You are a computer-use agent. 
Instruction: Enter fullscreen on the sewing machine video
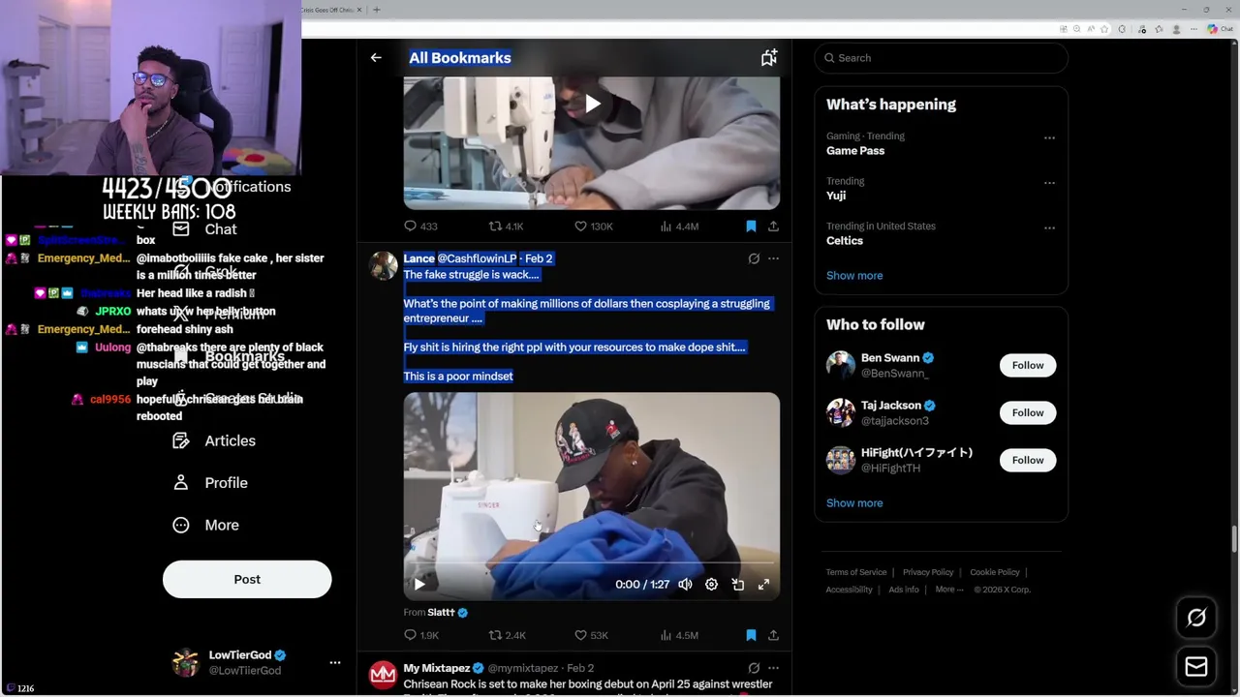point(763,585)
